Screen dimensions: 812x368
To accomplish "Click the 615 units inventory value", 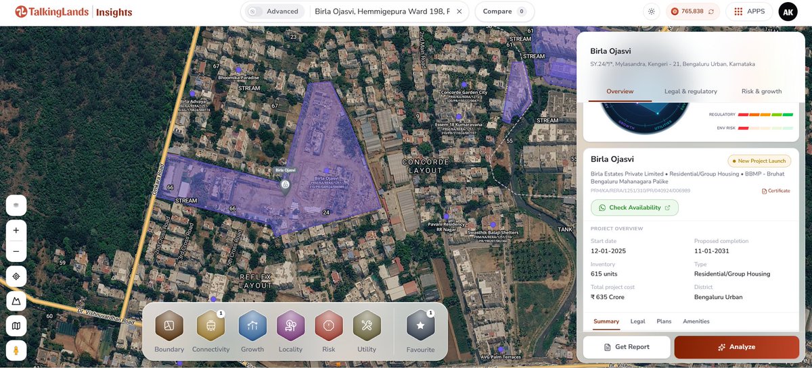I will (x=604, y=274).
